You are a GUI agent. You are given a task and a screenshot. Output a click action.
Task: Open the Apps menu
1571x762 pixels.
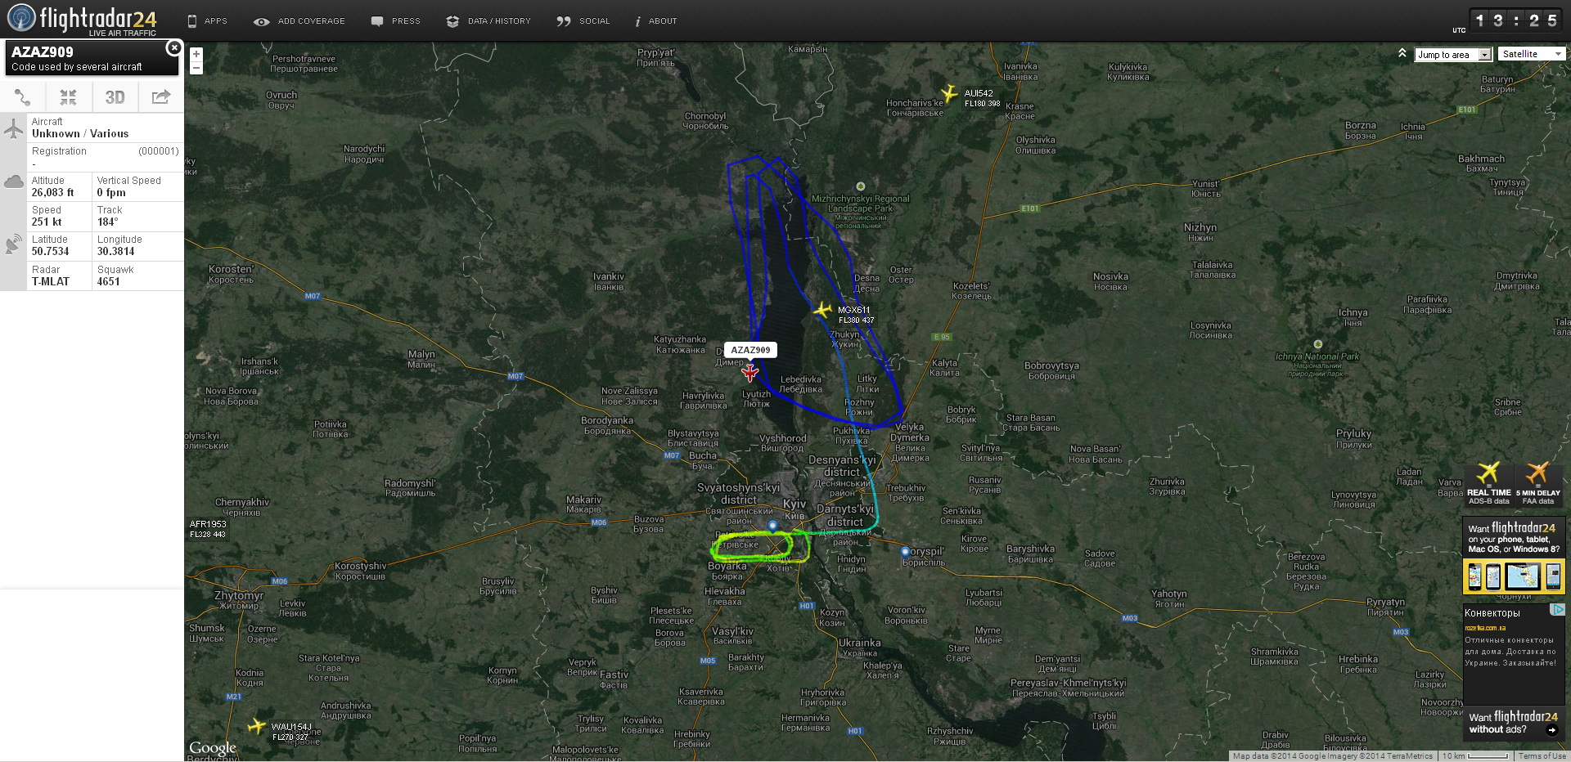pyautogui.click(x=207, y=21)
